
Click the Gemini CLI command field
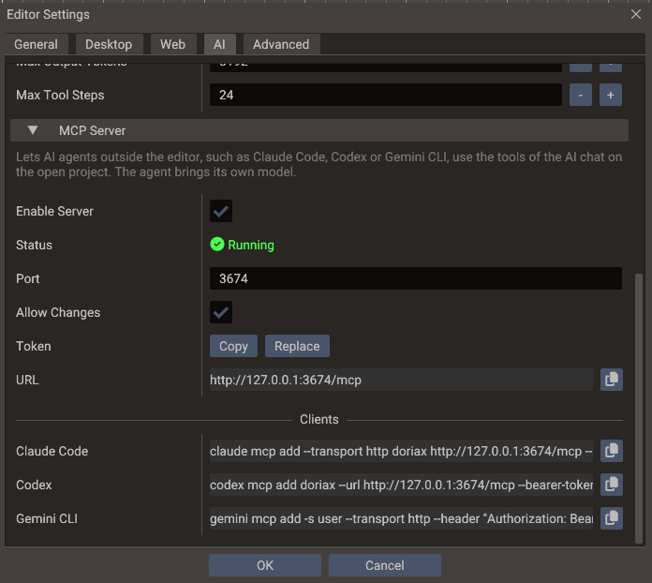pos(401,518)
